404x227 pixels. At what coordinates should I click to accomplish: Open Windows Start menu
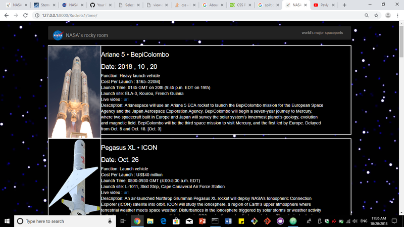pyautogui.click(x=7, y=221)
